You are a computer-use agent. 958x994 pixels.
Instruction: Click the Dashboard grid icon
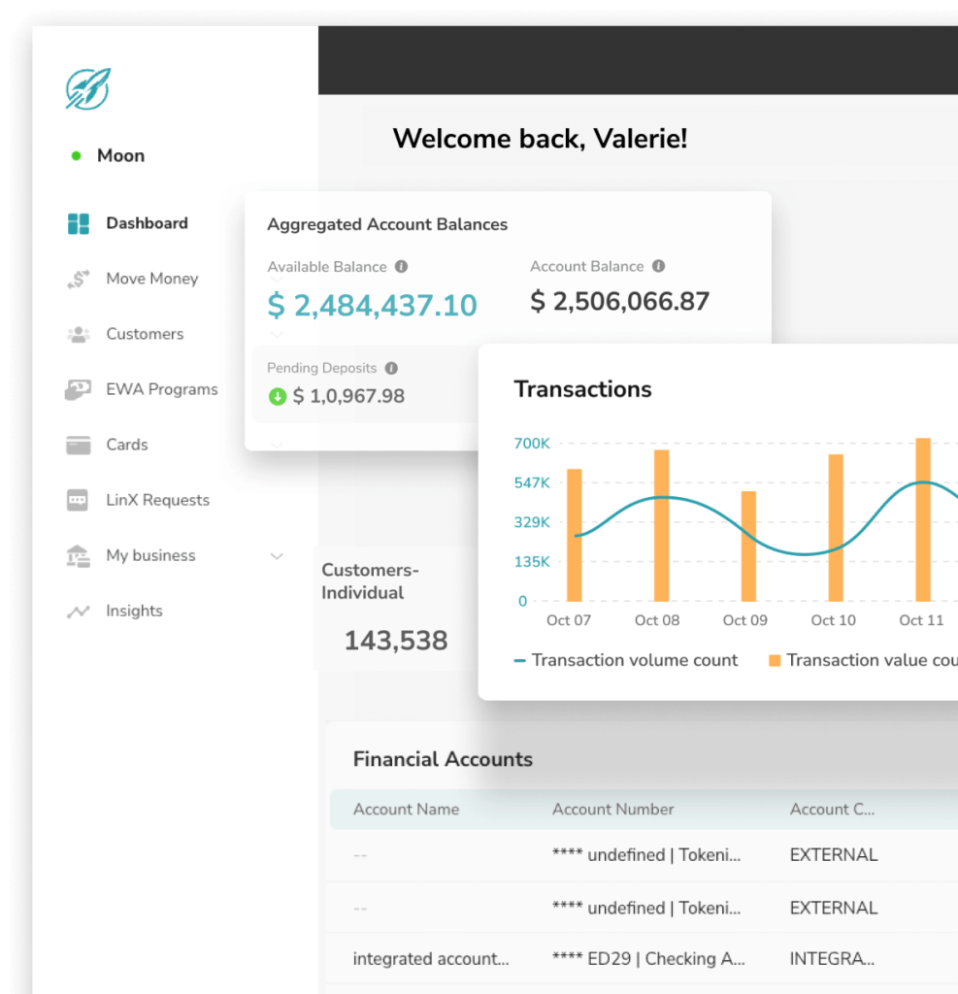[78, 223]
